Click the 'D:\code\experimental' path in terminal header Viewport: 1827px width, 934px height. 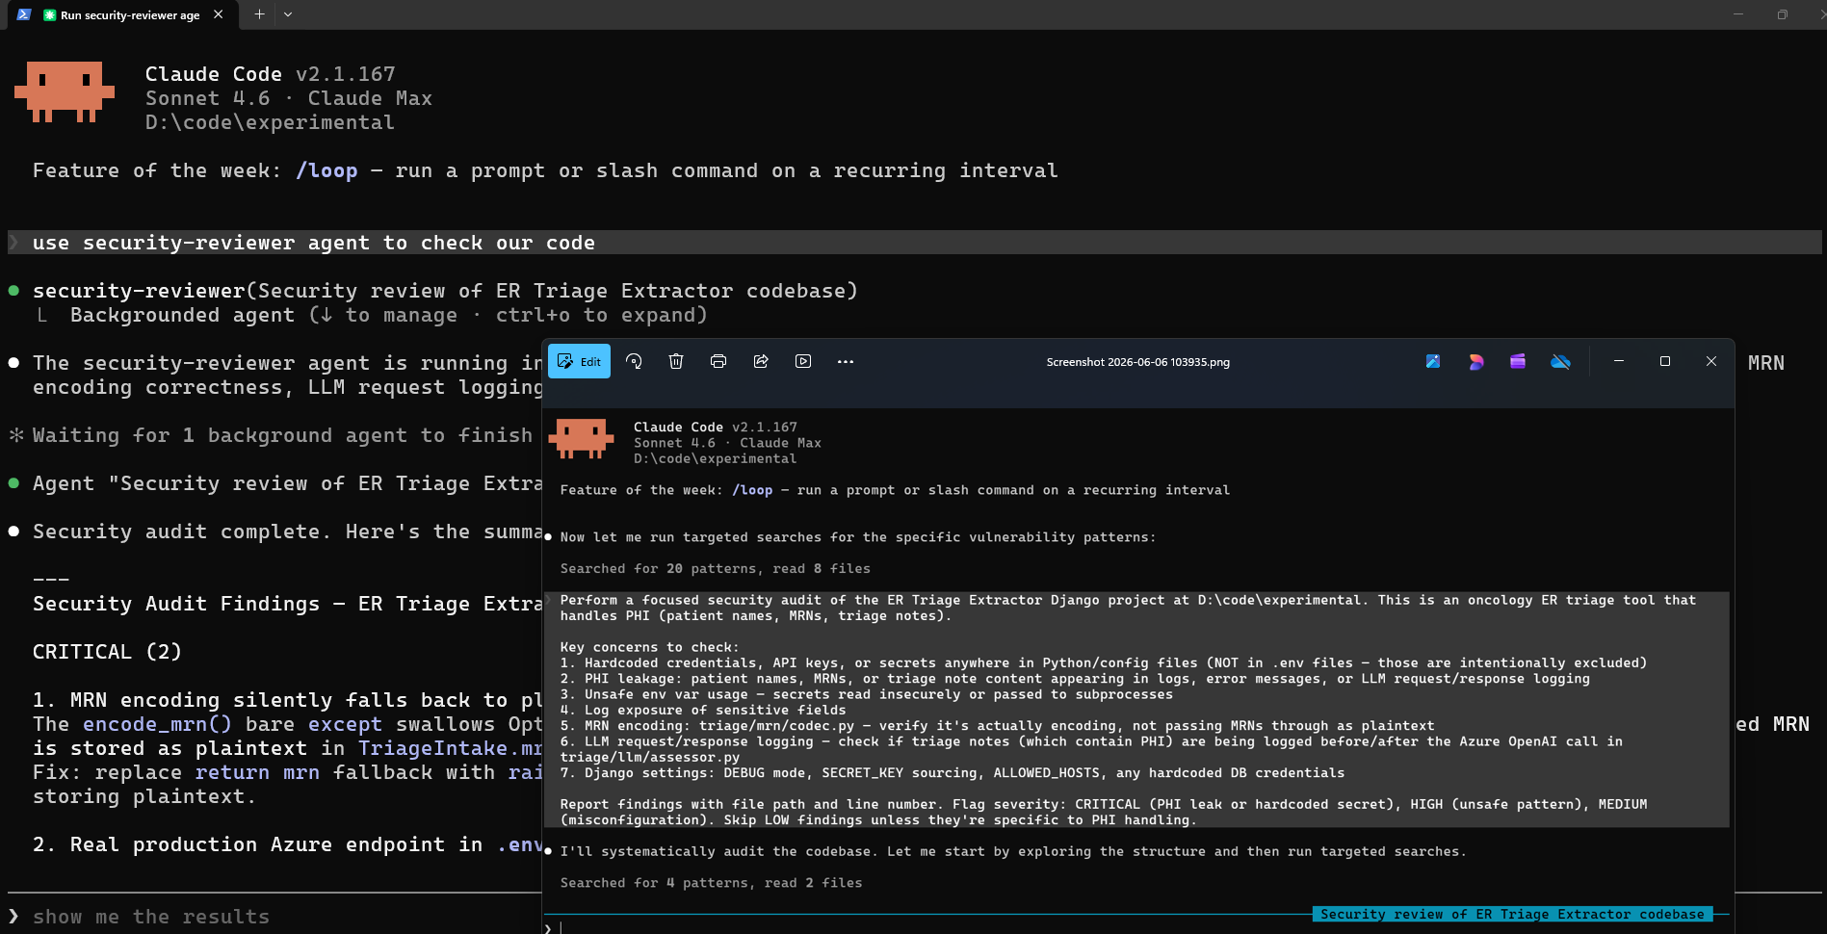270,122
